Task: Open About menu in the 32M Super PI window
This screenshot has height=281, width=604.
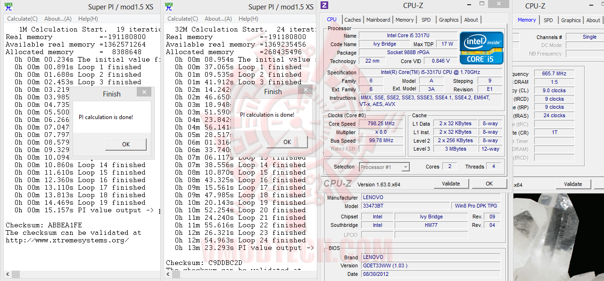Action: point(218,19)
